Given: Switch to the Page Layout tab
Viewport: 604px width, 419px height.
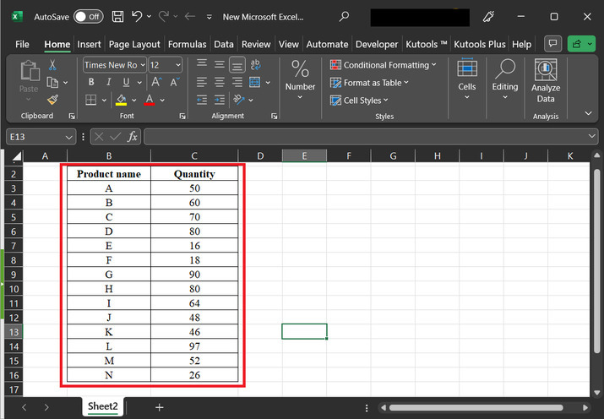Looking at the screenshot, I should (x=134, y=44).
